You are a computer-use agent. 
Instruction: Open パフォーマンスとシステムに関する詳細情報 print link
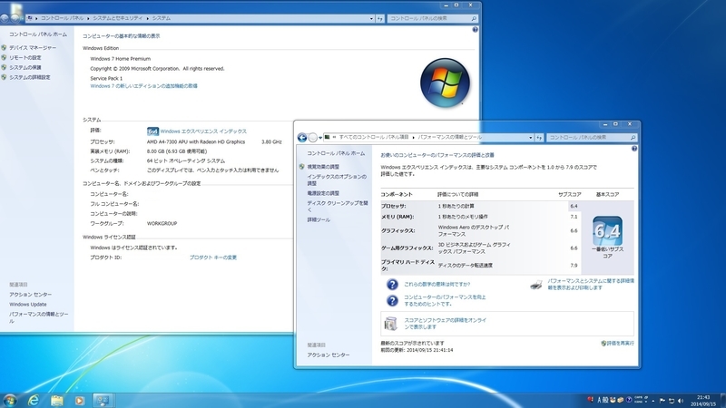591,284
